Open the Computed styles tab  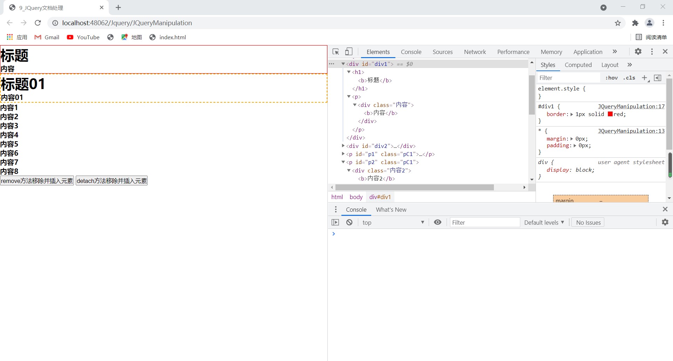(578, 65)
